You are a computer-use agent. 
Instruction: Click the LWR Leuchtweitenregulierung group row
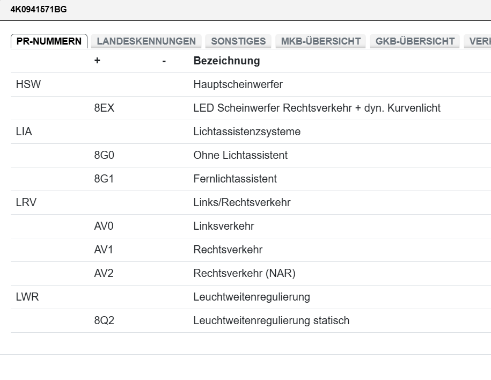coord(251,297)
